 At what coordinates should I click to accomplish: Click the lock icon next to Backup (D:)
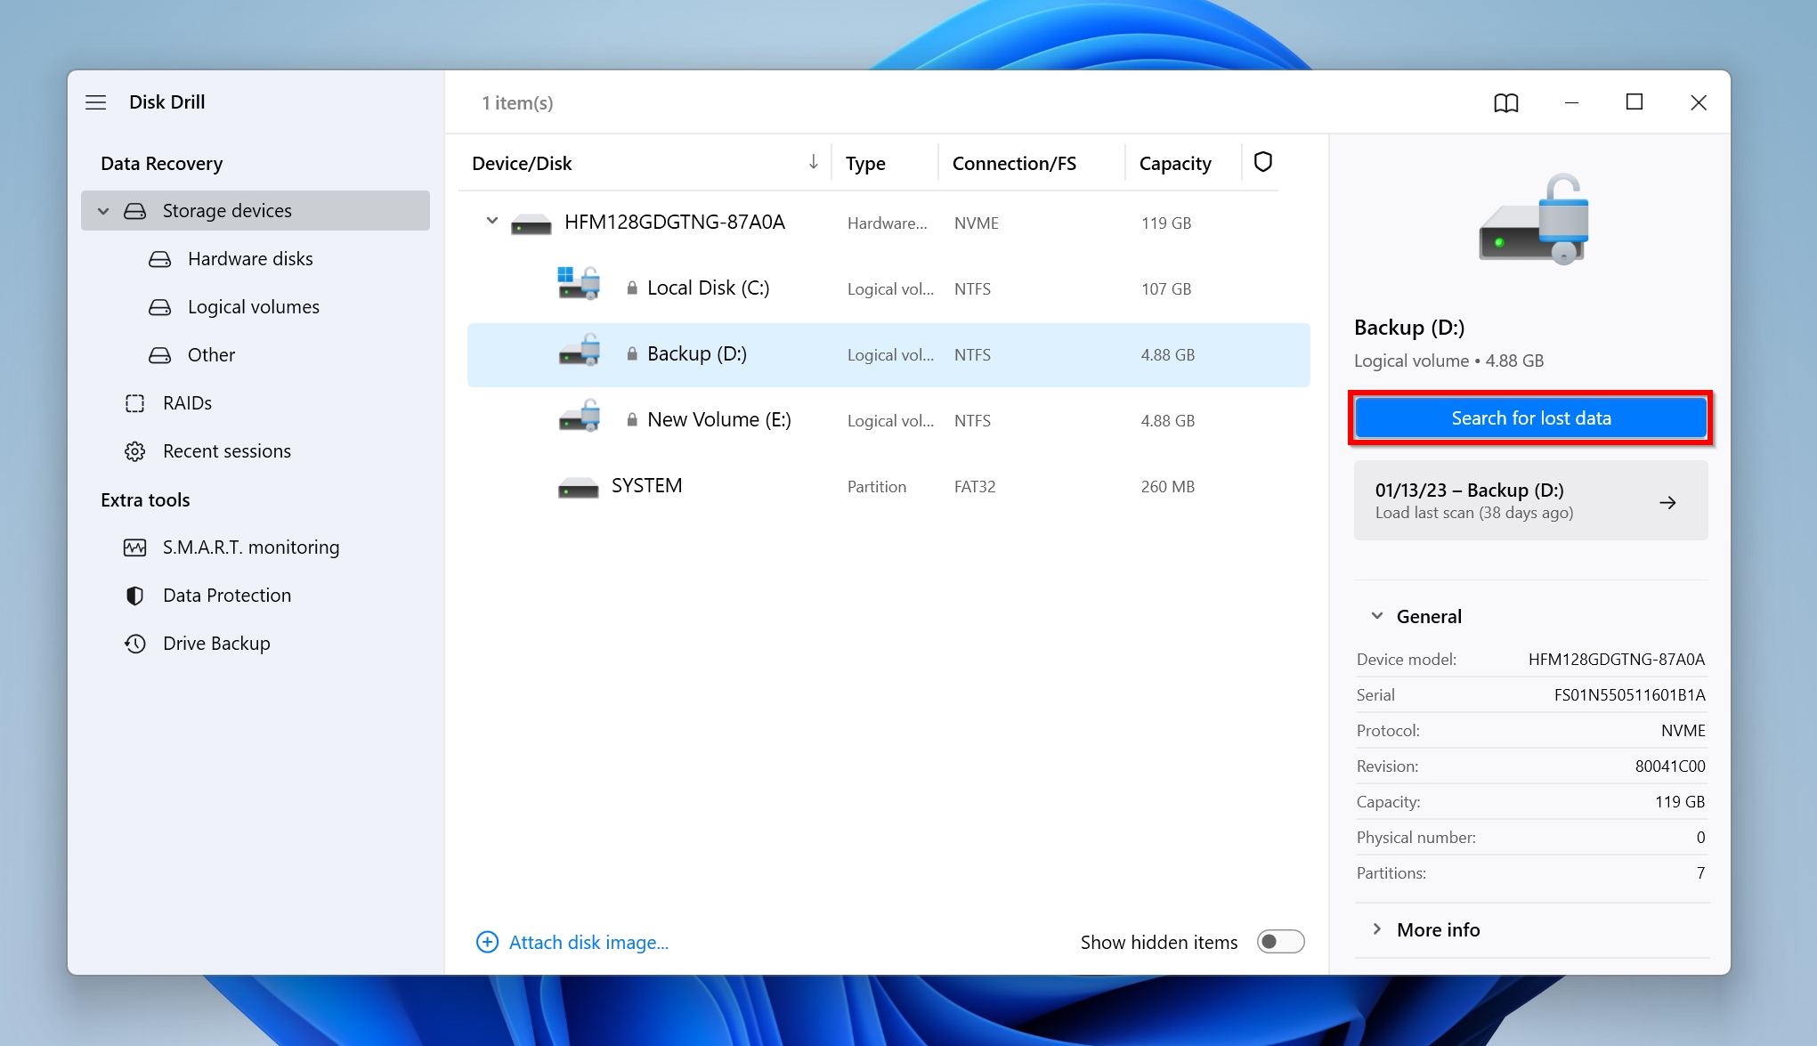pos(631,353)
